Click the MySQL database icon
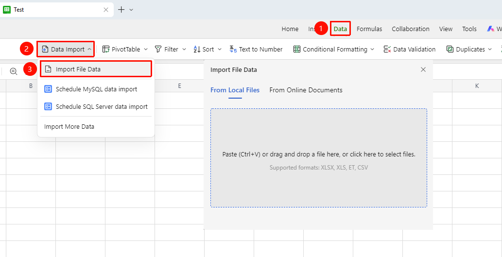This screenshot has width=502, height=257. tap(48, 89)
